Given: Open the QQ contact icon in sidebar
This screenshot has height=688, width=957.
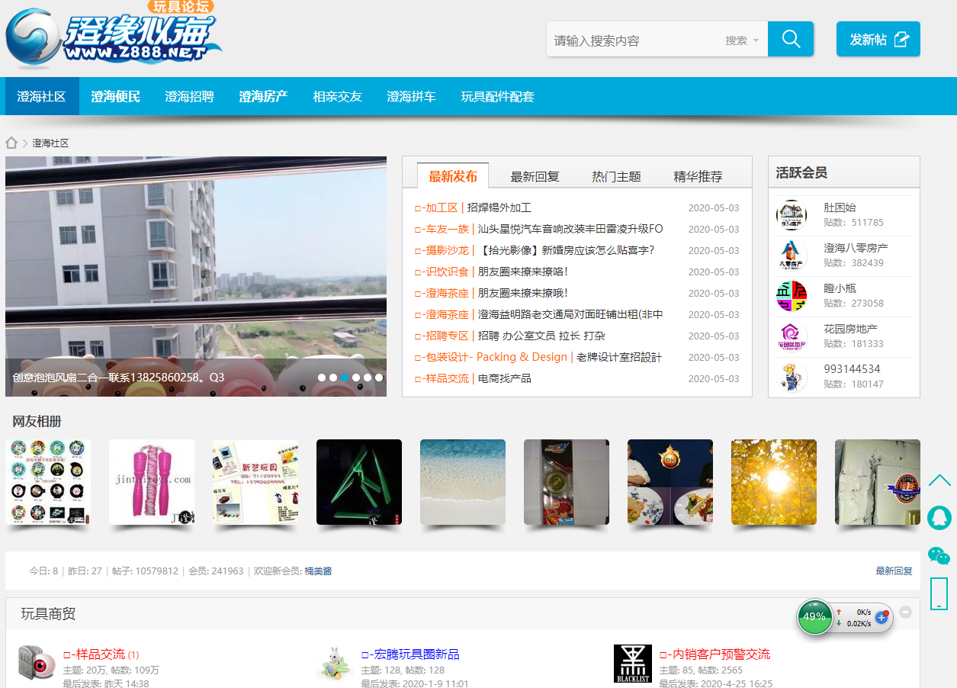Looking at the screenshot, I should 939,518.
